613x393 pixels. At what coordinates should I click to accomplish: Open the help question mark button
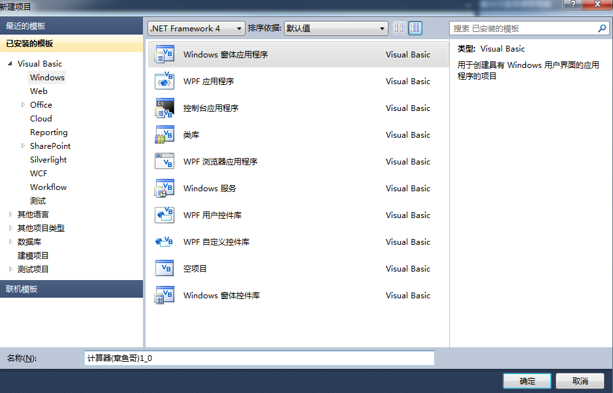coord(573,5)
